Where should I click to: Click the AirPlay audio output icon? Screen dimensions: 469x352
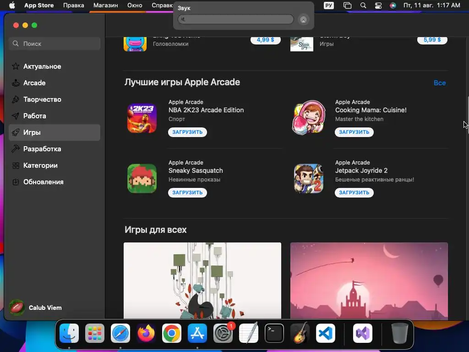point(303,20)
